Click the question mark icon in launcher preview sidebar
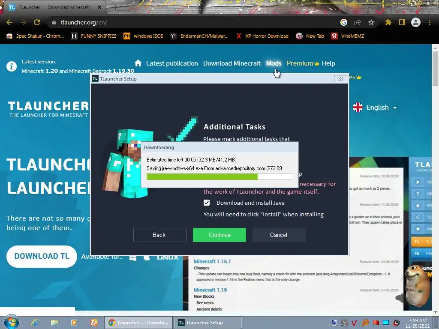The width and height of the screenshot is (439, 329). point(418,194)
